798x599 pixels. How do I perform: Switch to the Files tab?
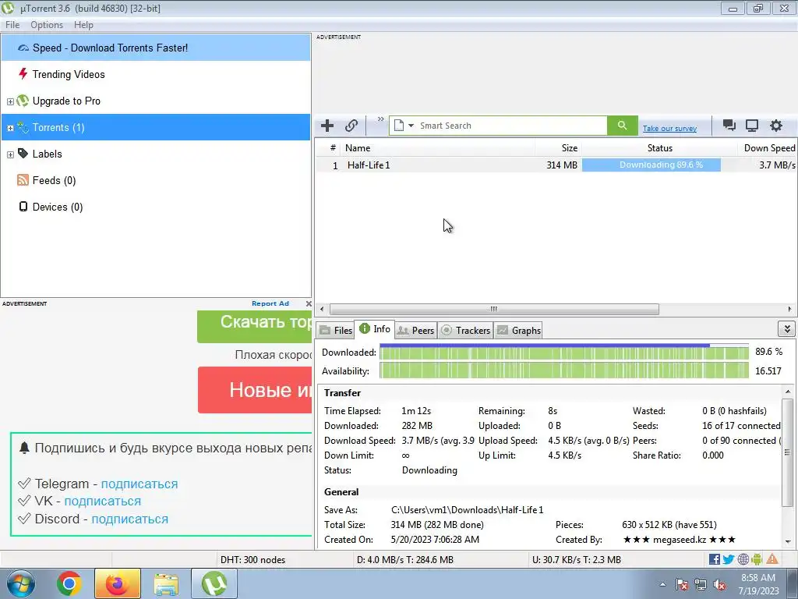point(336,330)
